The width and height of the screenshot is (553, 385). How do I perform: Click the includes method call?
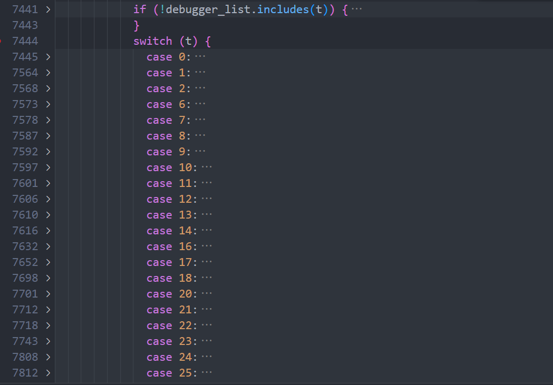tap(282, 9)
